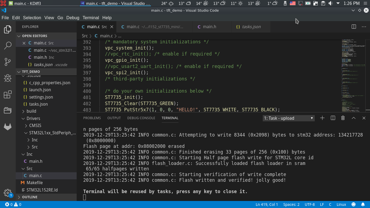Add a new terminal with plus icon
The image size is (370, 208).
pos(322,118)
